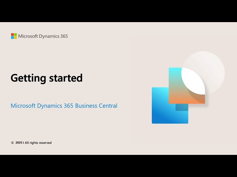Click the green square in Microsoft logo
The height and width of the screenshot is (177, 237).
[x=15, y=35]
